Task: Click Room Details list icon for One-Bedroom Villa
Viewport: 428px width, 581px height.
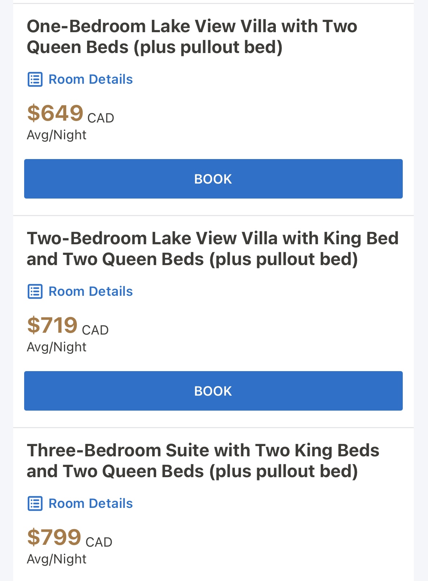Action: pos(35,79)
